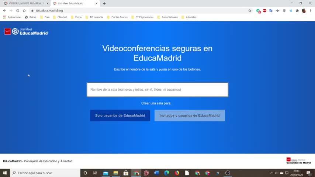Open the Aulas Virtuales bookmarks folder
Screen dimensions: 315x177
click(x=167, y=17)
